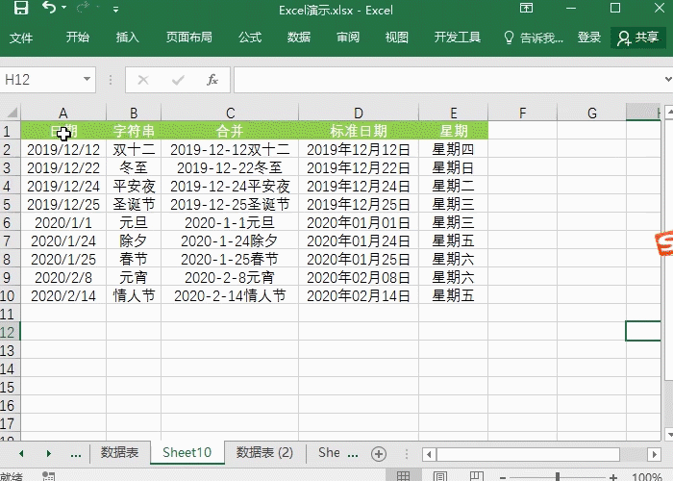Open the 开发工具 ribbon tab

tap(458, 38)
